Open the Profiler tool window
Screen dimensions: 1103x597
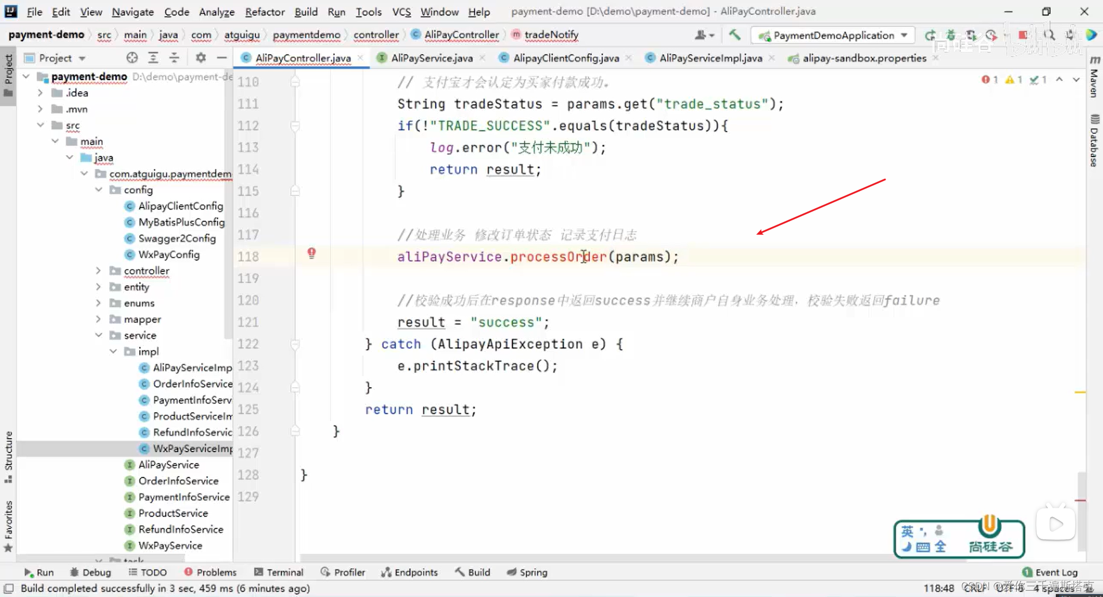343,572
